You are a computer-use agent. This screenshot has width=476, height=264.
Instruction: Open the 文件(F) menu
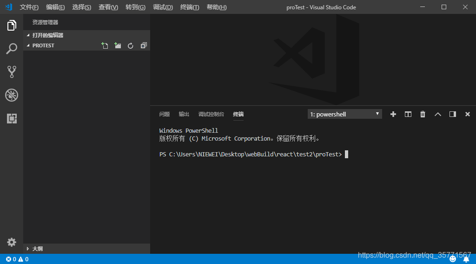click(x=29, y=7)
